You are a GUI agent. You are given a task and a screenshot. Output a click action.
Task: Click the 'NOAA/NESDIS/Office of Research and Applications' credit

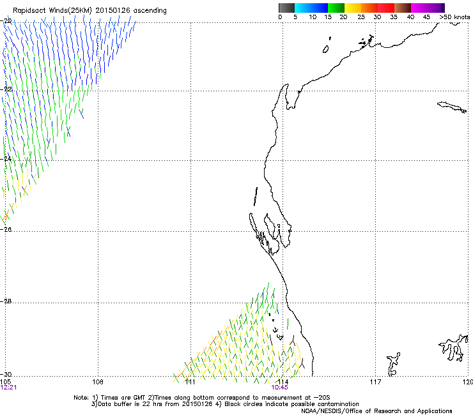click(376, 411)
